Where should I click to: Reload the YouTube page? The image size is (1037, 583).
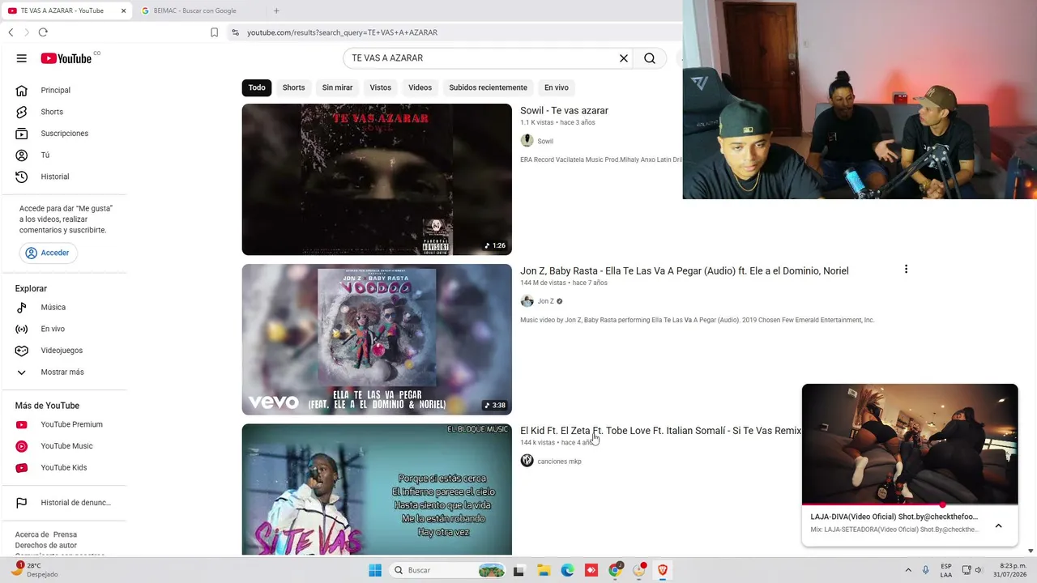(x=43, y=32)
